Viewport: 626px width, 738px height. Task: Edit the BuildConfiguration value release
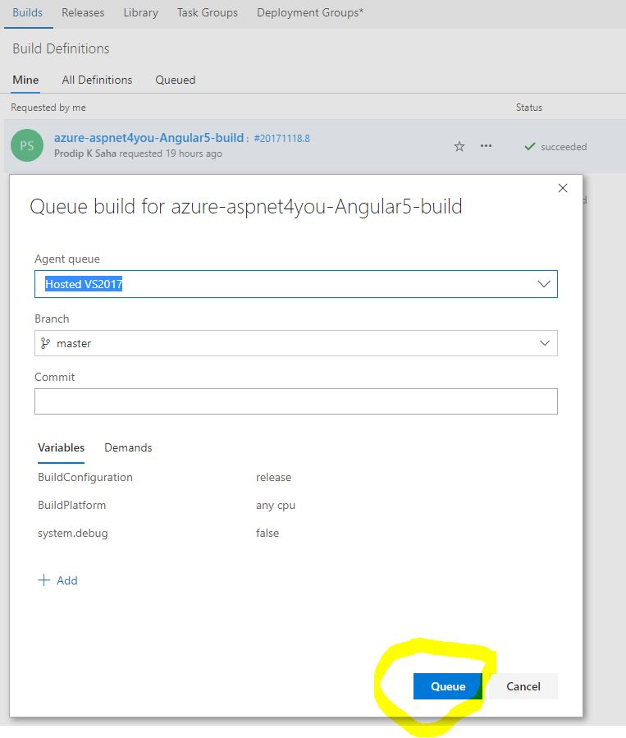tap(274, 477)
